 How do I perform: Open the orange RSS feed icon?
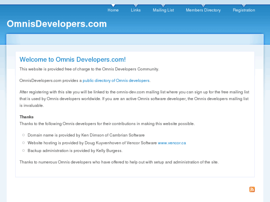(x=252, y=189)
